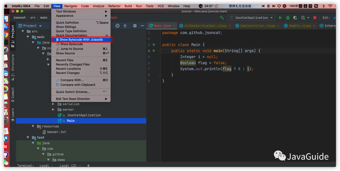Click the banner.txt file icon
This screenshot has width=340, height=171.
(x=44, y=132)
